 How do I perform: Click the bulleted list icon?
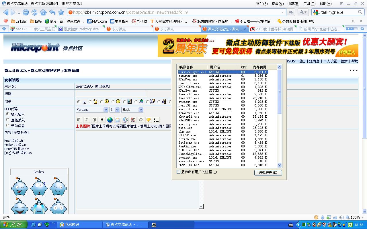[x=156, y=120]
